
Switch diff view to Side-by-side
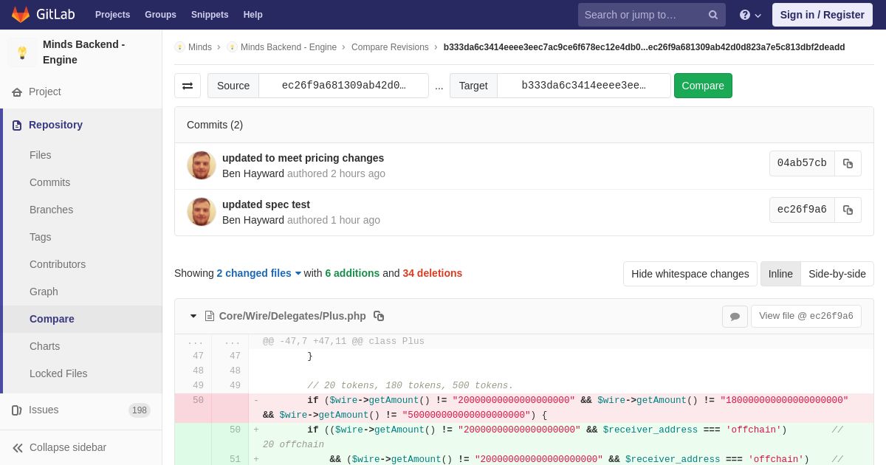point(837,274)
